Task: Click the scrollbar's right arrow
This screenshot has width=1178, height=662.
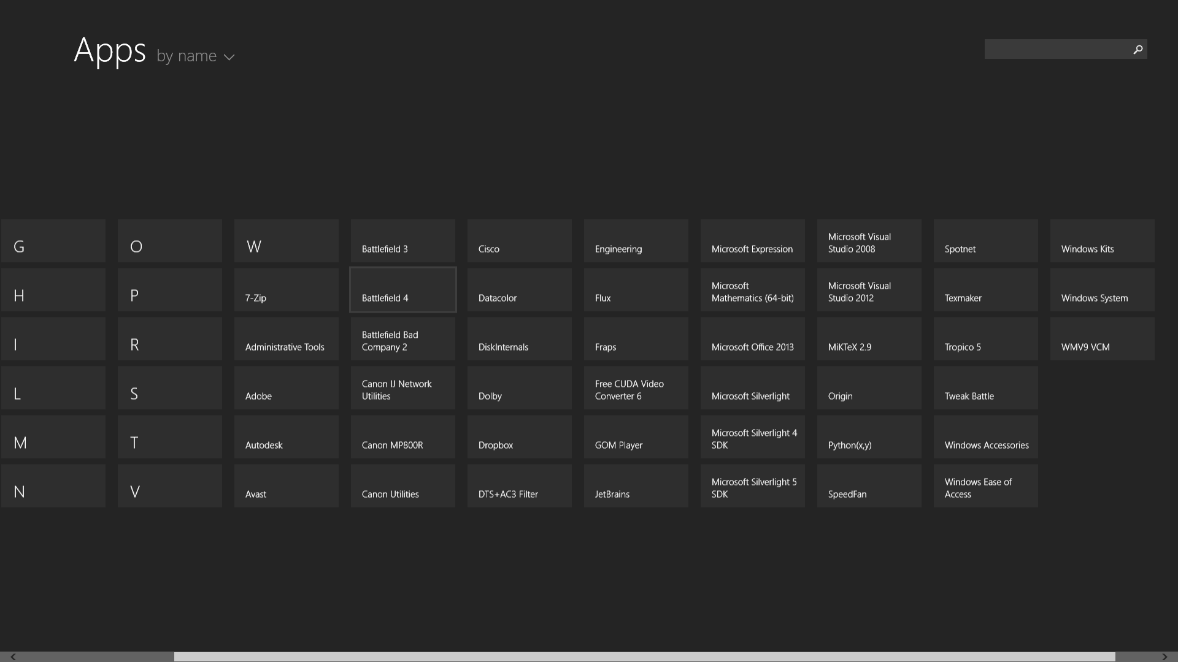Action: (1165, 656)
